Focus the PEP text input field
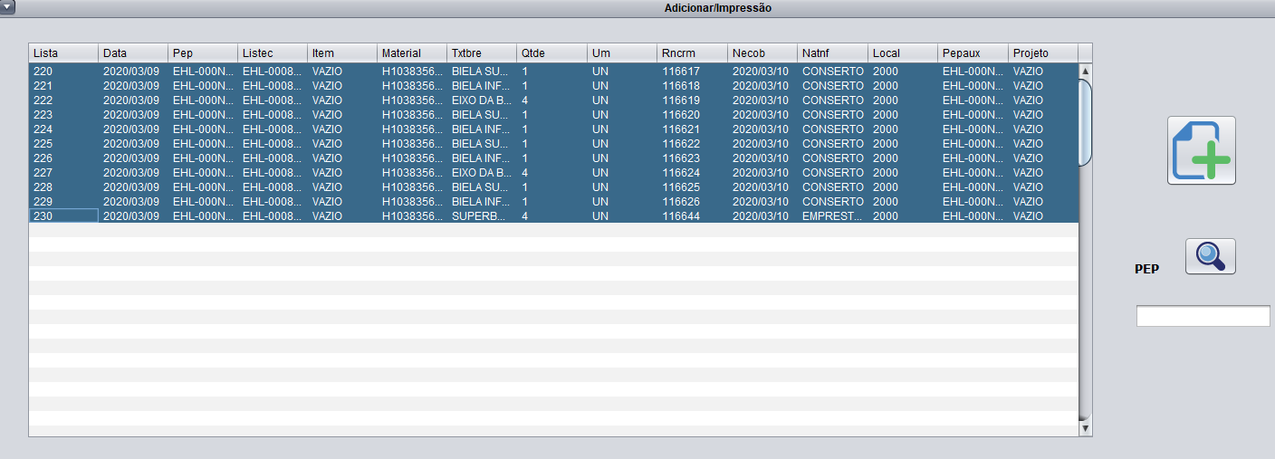The height and width of the screenshot is (459, 1275). (x=1203, y=316)
